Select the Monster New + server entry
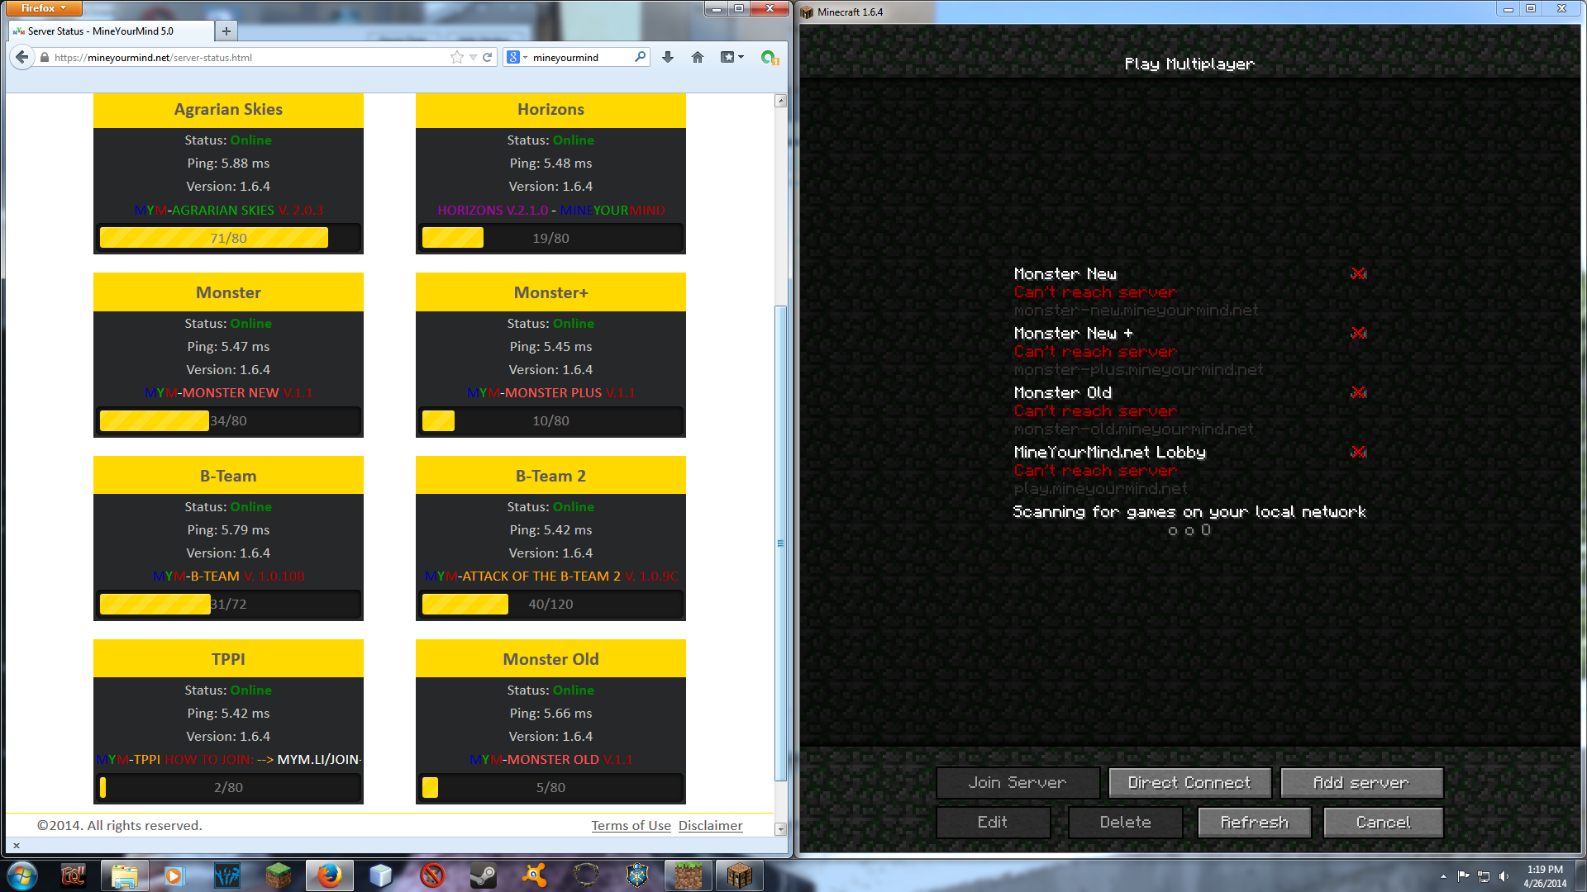Screen dimensions: 1587x892 tap(1189, 351)
